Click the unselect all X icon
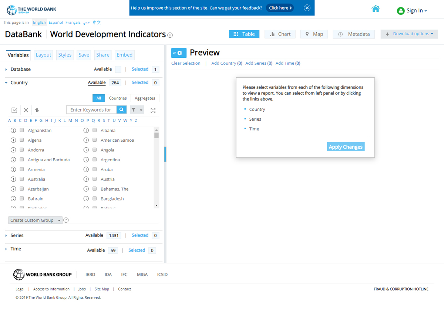Screen dimensions: 444x333 pyautogui.click(x=26, y=110)
